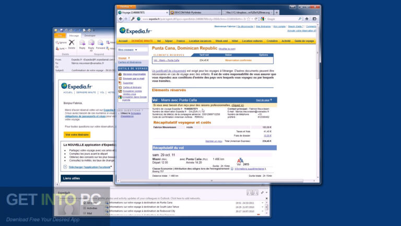Click the Se déconnecter link

pos(245,26)
